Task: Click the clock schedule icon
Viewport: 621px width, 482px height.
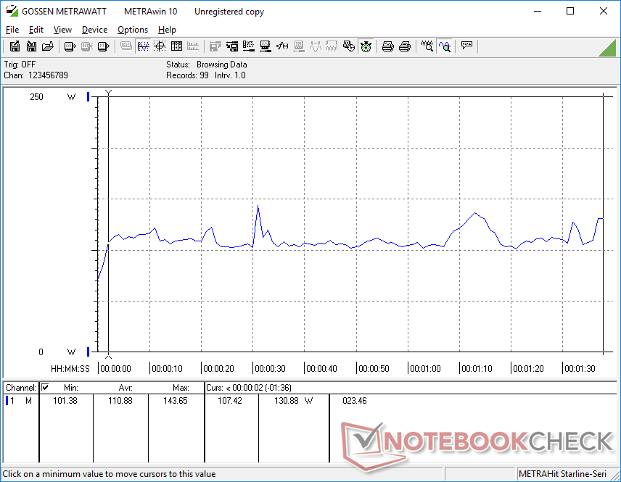Action: click(x=349, y=46)
